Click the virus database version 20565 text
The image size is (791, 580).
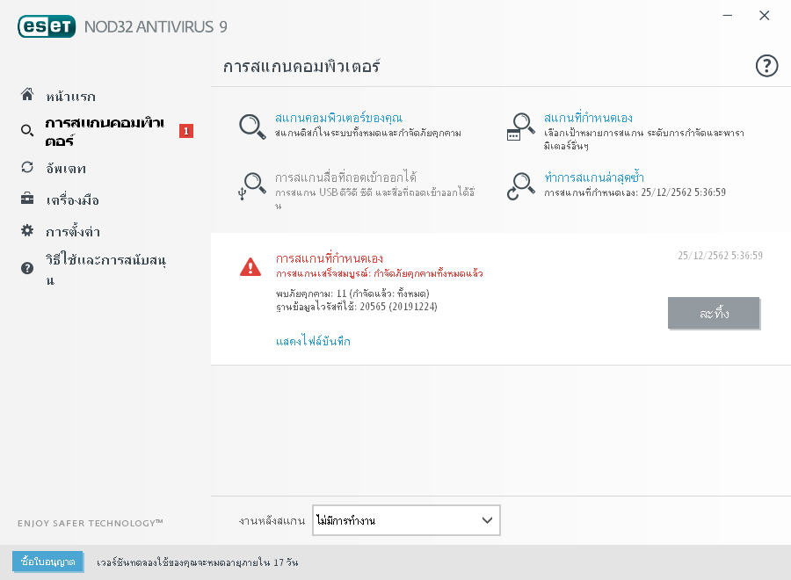(356, 307)
